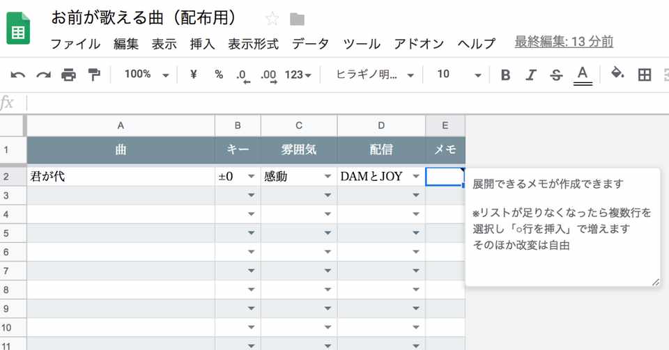Screen dimensions: 669x350
Task: Click the select-all corner box
Action: pyautogui.click(x=13, y=126)
